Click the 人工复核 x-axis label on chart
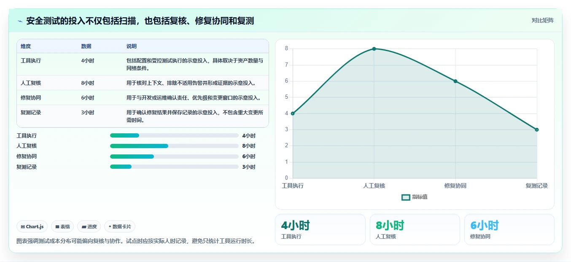The image size is (571, 262). tap(374, 186)
